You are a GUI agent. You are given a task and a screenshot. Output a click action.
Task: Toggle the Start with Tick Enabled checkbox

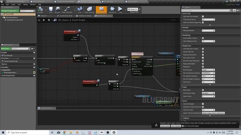tap(203, 16)
